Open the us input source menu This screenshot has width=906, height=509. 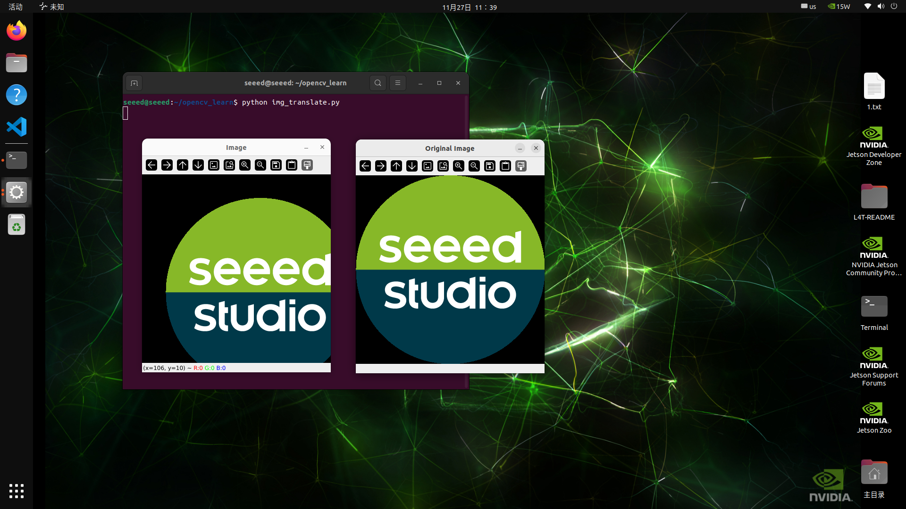[808, 7]
